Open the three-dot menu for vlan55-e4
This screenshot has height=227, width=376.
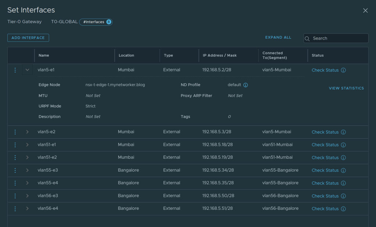click(x=15, y=183)
